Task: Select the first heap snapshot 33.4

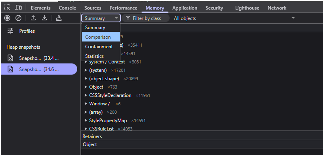Action: [x=39, y=58]
